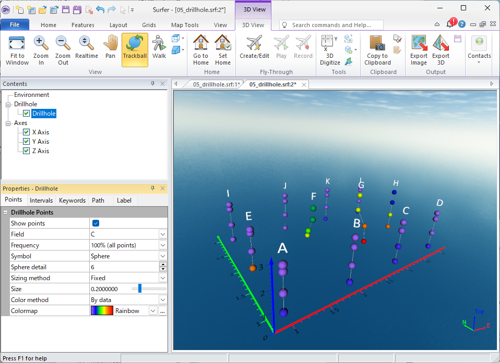Expand the Color method dropdown
The width and height of the screenshot is (500, 363).
click(163, 300)
